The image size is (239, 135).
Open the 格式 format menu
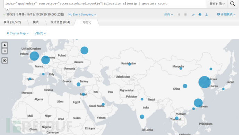[40, 33]
